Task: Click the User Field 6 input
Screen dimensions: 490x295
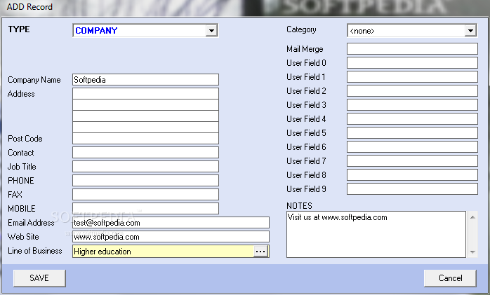Action: (412, 147)
